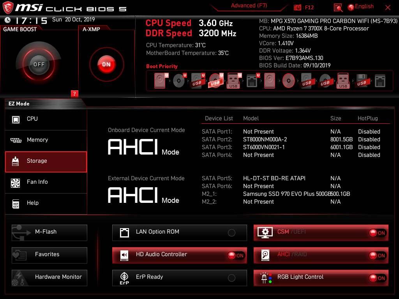Switch to Advanced mode with F7 tab
The image size is (399, 299).
(249, 5)
